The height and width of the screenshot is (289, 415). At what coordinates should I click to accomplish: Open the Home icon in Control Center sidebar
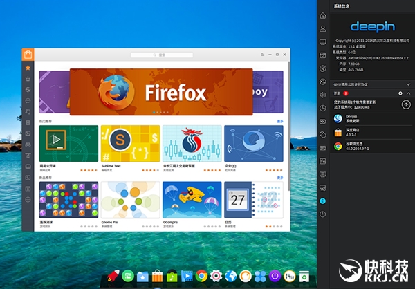(x=322, y=16)
